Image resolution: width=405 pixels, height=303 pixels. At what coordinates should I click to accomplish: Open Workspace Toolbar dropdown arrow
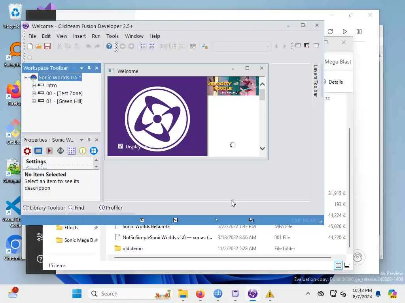81,68
